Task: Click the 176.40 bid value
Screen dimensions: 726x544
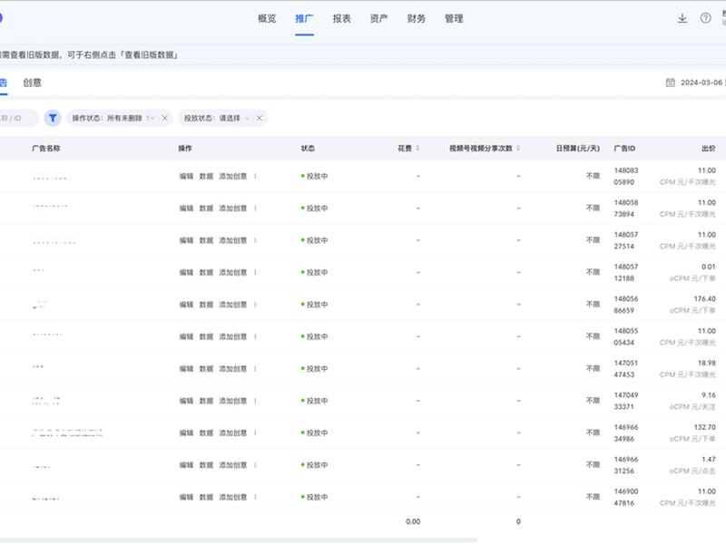Action: (x=705, y=299)
